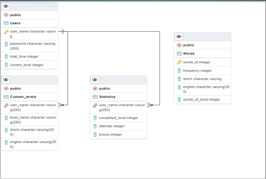Click the column icon beside attemps
This screenshot has height=179, width=266.
pyautogui.click(x=95, y=126)
